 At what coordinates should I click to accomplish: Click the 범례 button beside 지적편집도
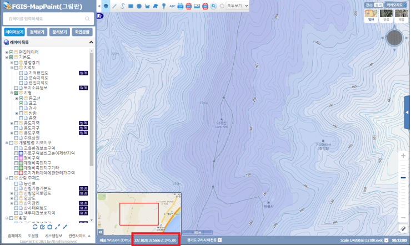click(x=83, y=73)
